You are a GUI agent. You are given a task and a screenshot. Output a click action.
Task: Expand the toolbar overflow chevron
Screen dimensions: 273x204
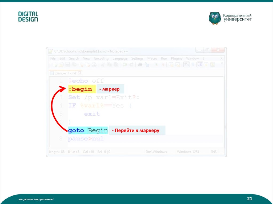click(x=222, y=64)
